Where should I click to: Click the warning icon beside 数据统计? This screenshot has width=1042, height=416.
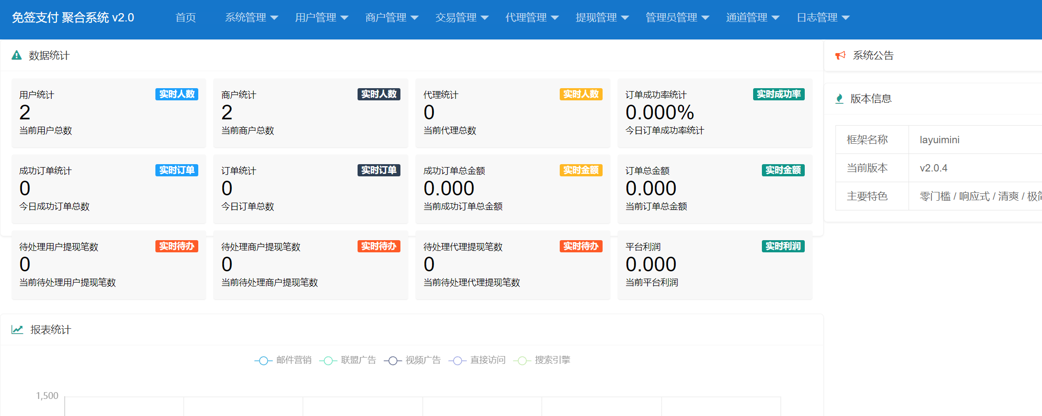point(17,55)
